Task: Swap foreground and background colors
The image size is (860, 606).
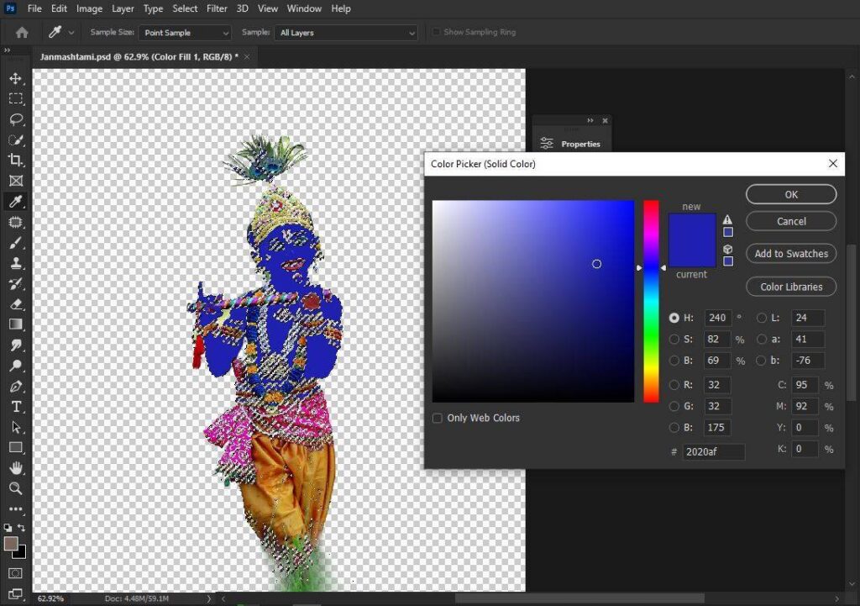Action: [21, 528]
